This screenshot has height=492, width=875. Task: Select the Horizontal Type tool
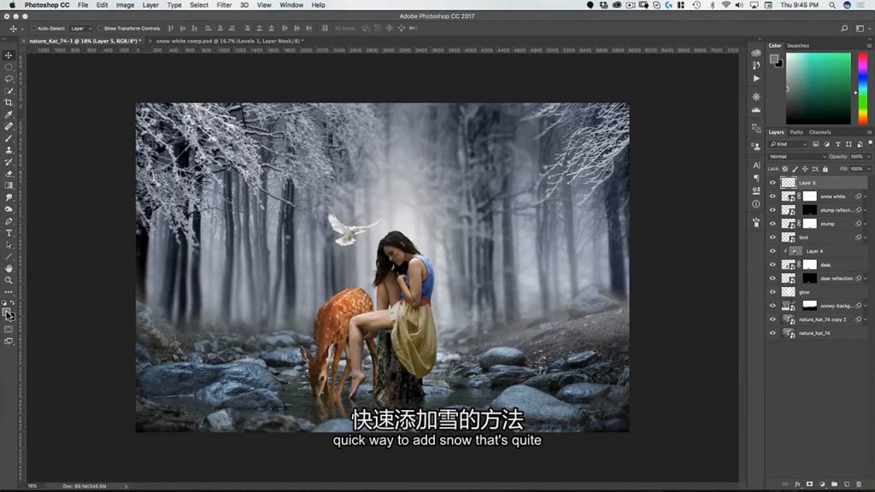9,233
